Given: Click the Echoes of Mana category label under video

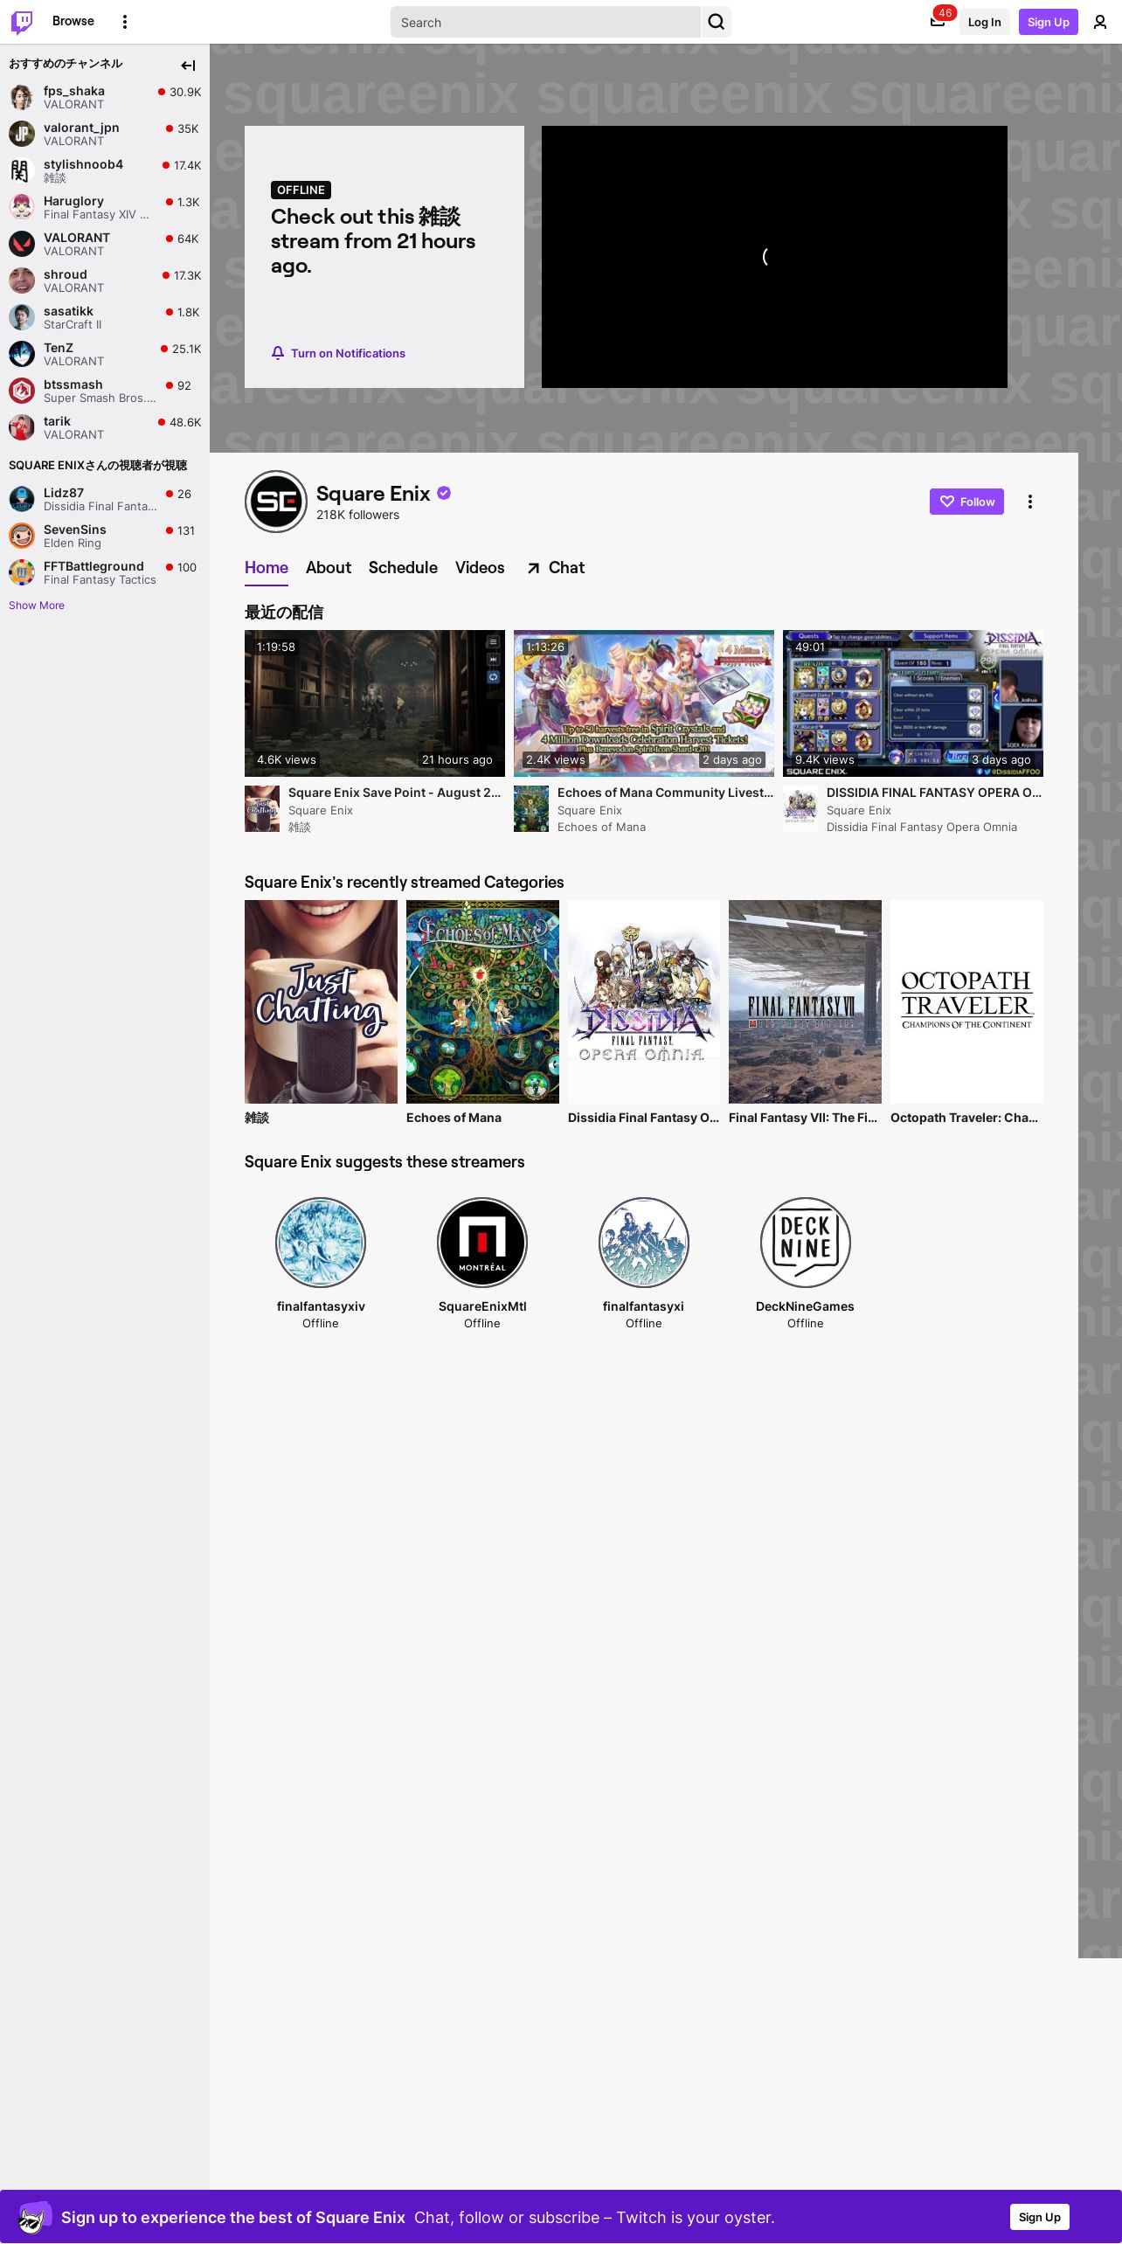Looking at the screenshot, I should click(601, 827).
